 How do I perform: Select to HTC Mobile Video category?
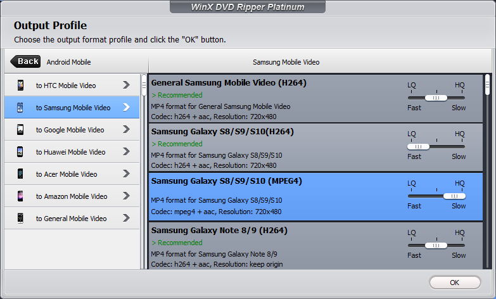tap(72, 85)
